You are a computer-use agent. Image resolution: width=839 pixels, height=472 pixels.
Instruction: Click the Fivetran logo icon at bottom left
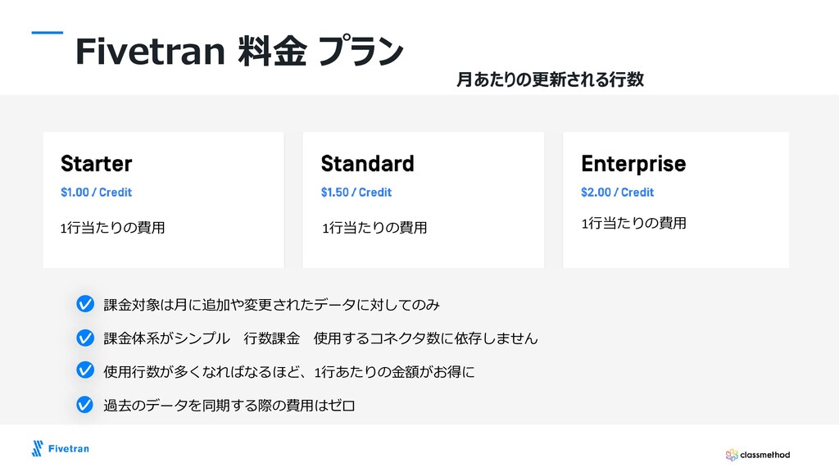(38, 448)
